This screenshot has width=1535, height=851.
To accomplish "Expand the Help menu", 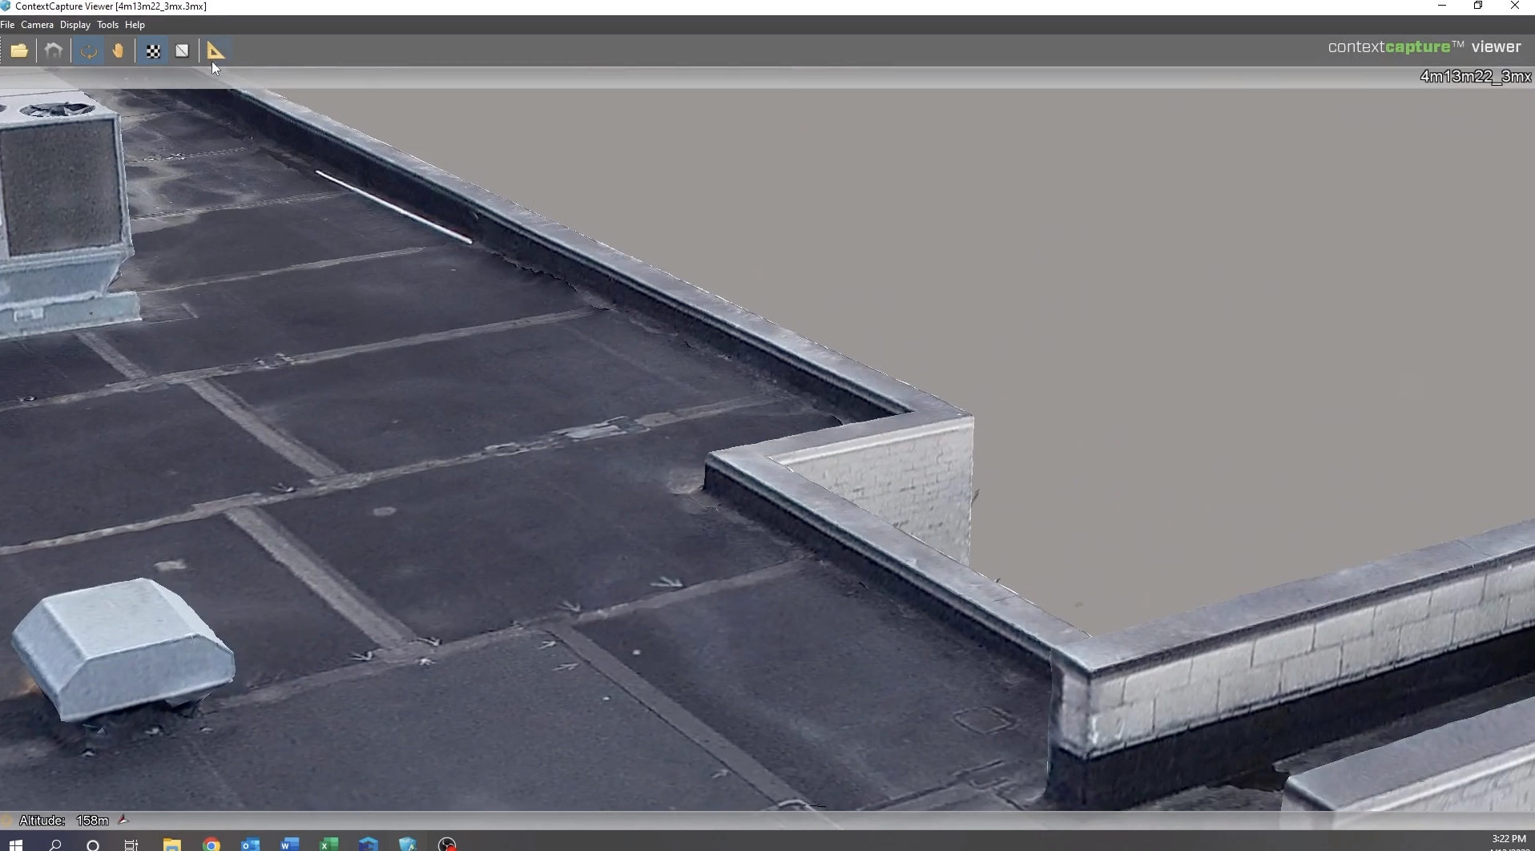I will coord(135,25).
